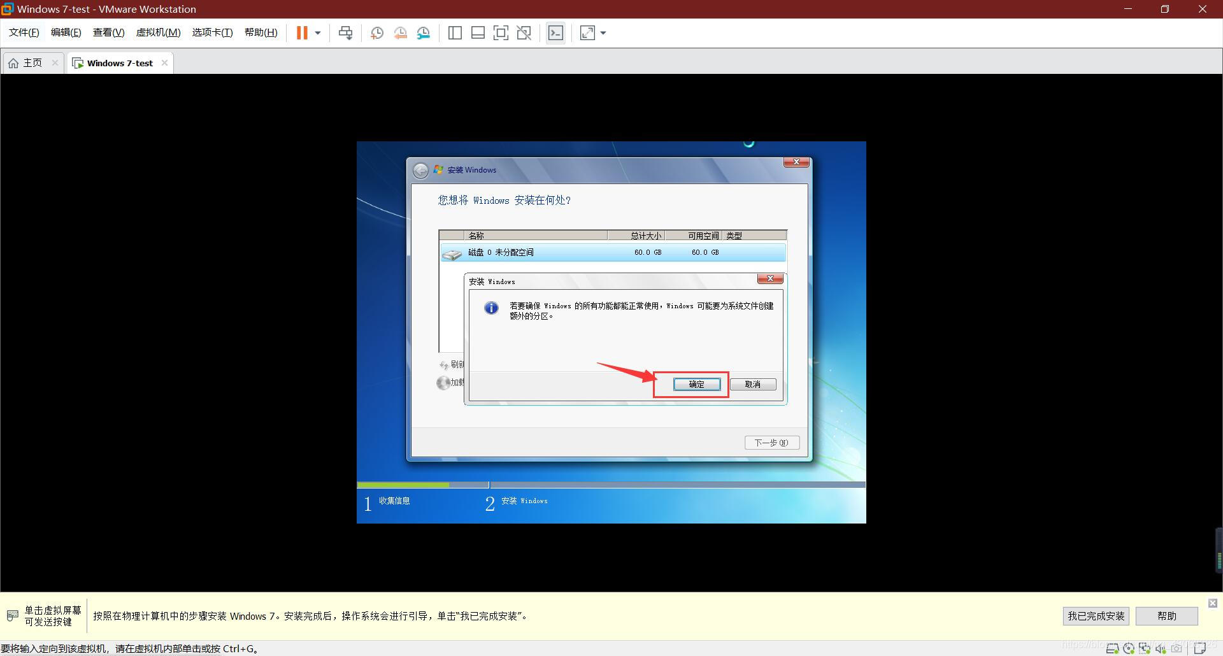Revert to the previous snapshot
1223x656 pixels.
coord(401,33)
